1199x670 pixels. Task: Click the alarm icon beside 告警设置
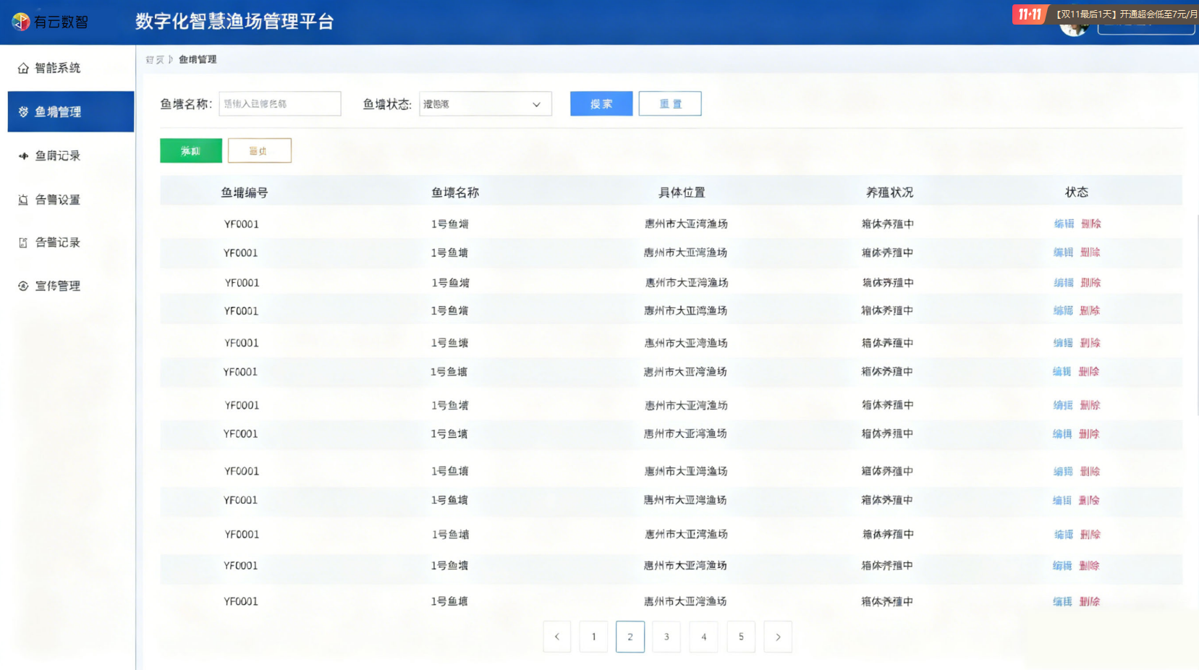pyautogui.click(x=23, y=200)
